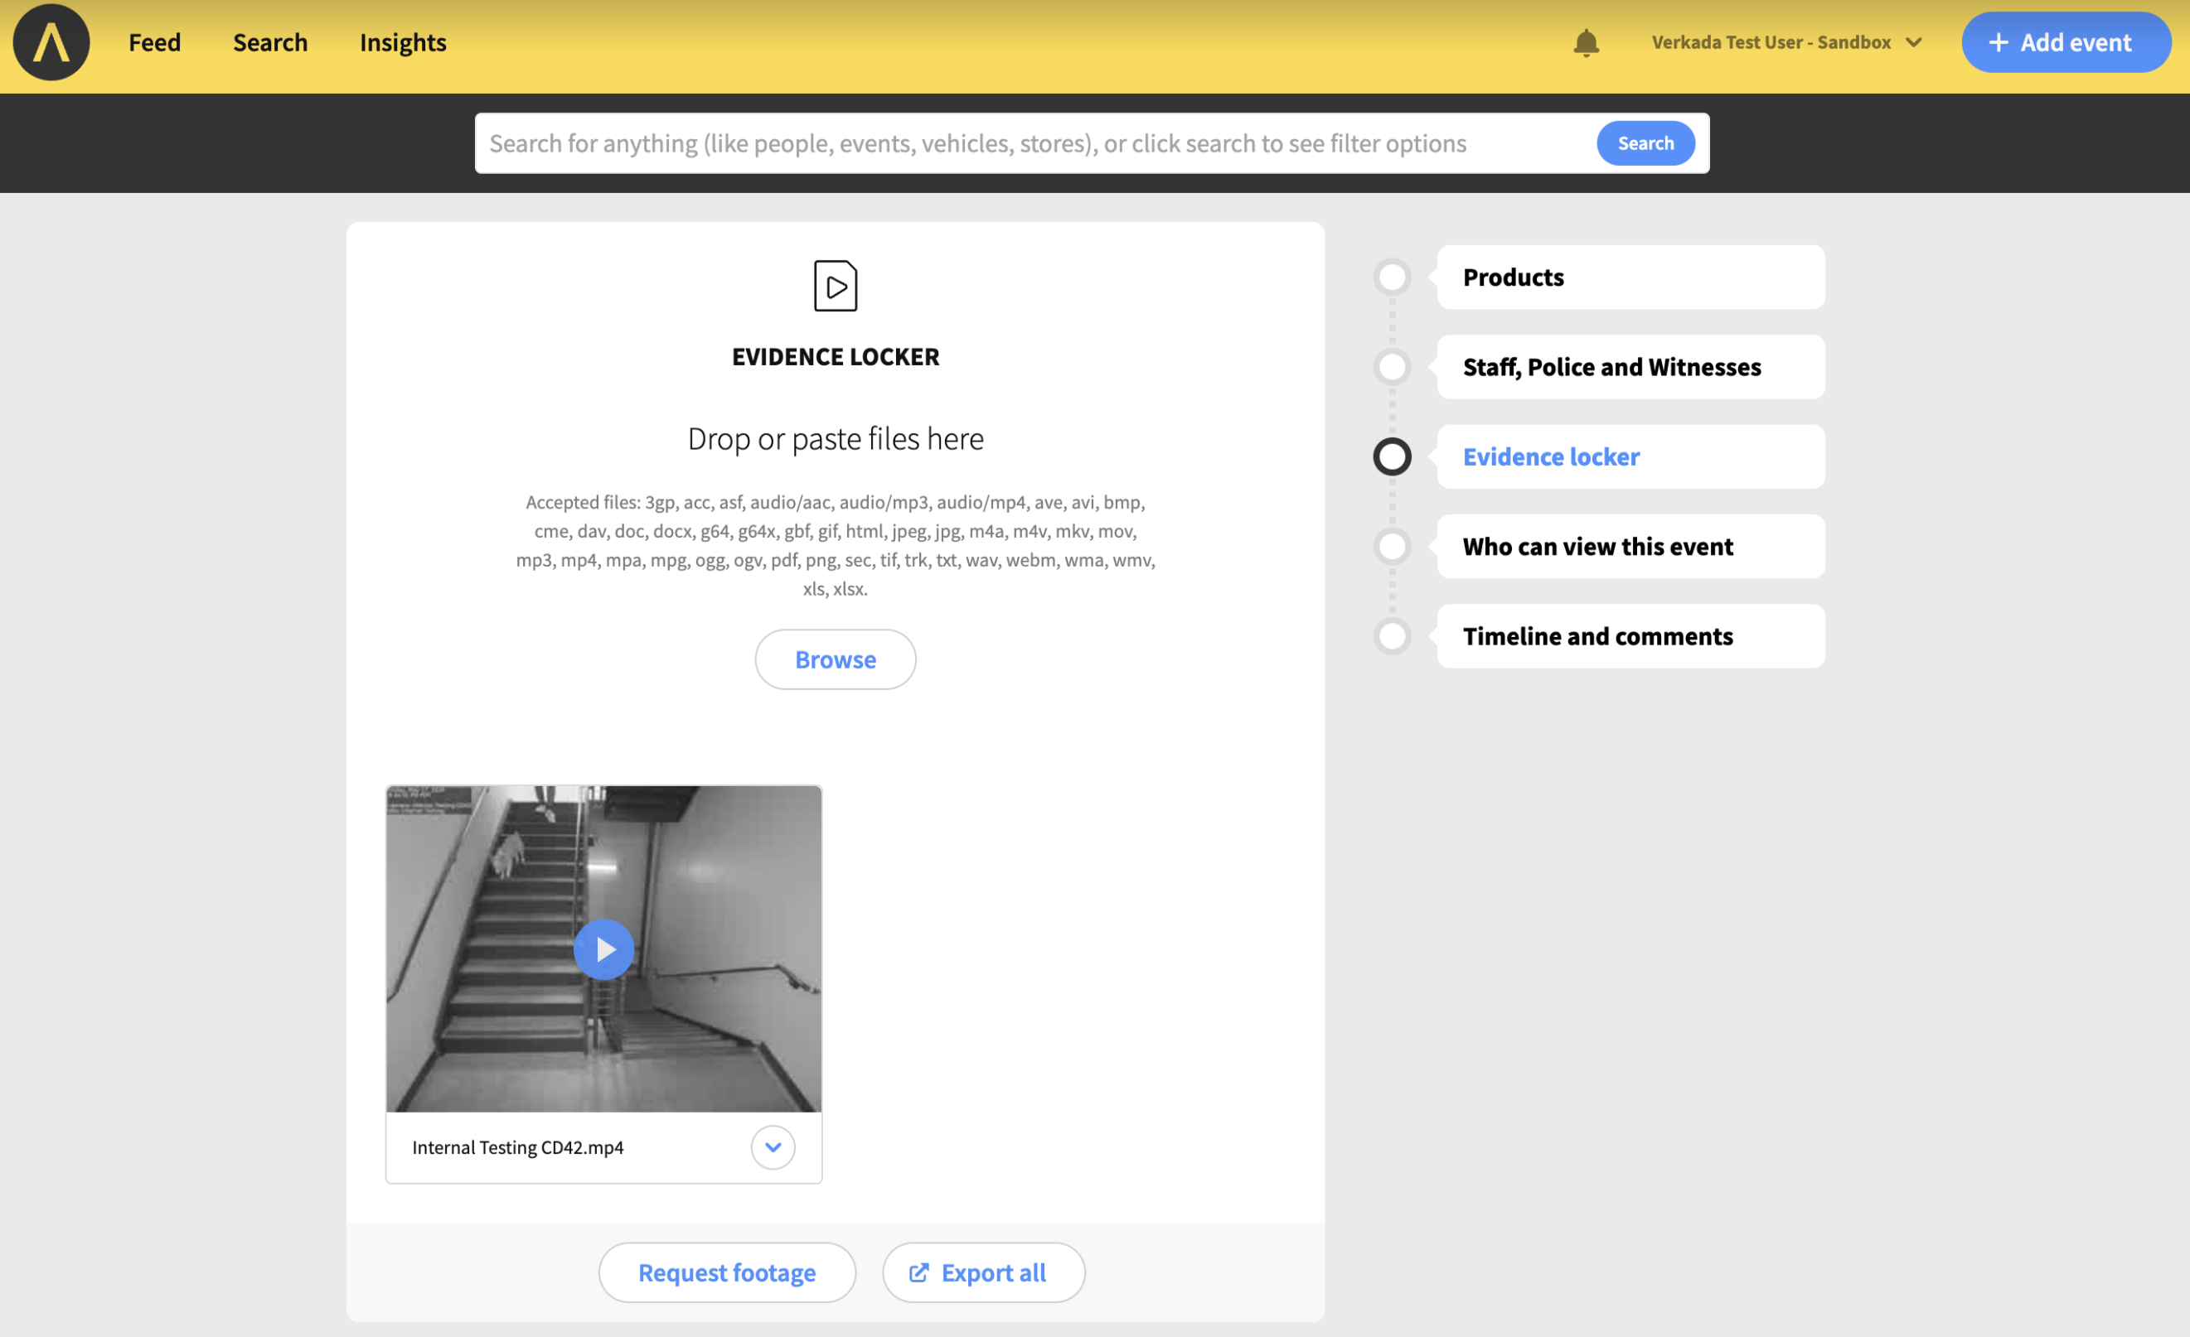This screenshot has width=2190, height=1337.
Task: Click the evidence locker file icon
Action: coord(835,286)
